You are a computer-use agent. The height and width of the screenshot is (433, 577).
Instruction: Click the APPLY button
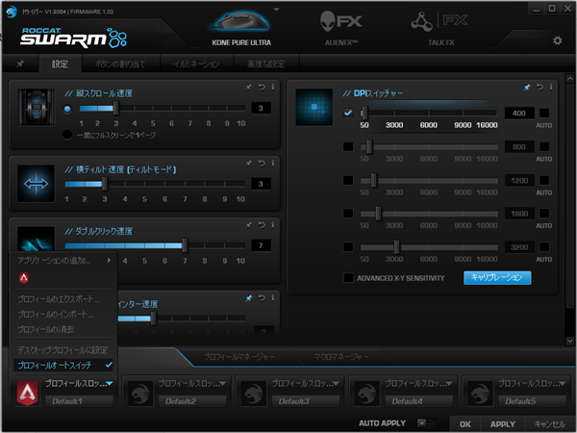[x=502, y=424]
